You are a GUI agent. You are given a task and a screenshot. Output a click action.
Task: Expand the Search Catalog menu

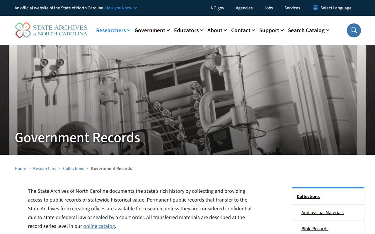(308, 30)
